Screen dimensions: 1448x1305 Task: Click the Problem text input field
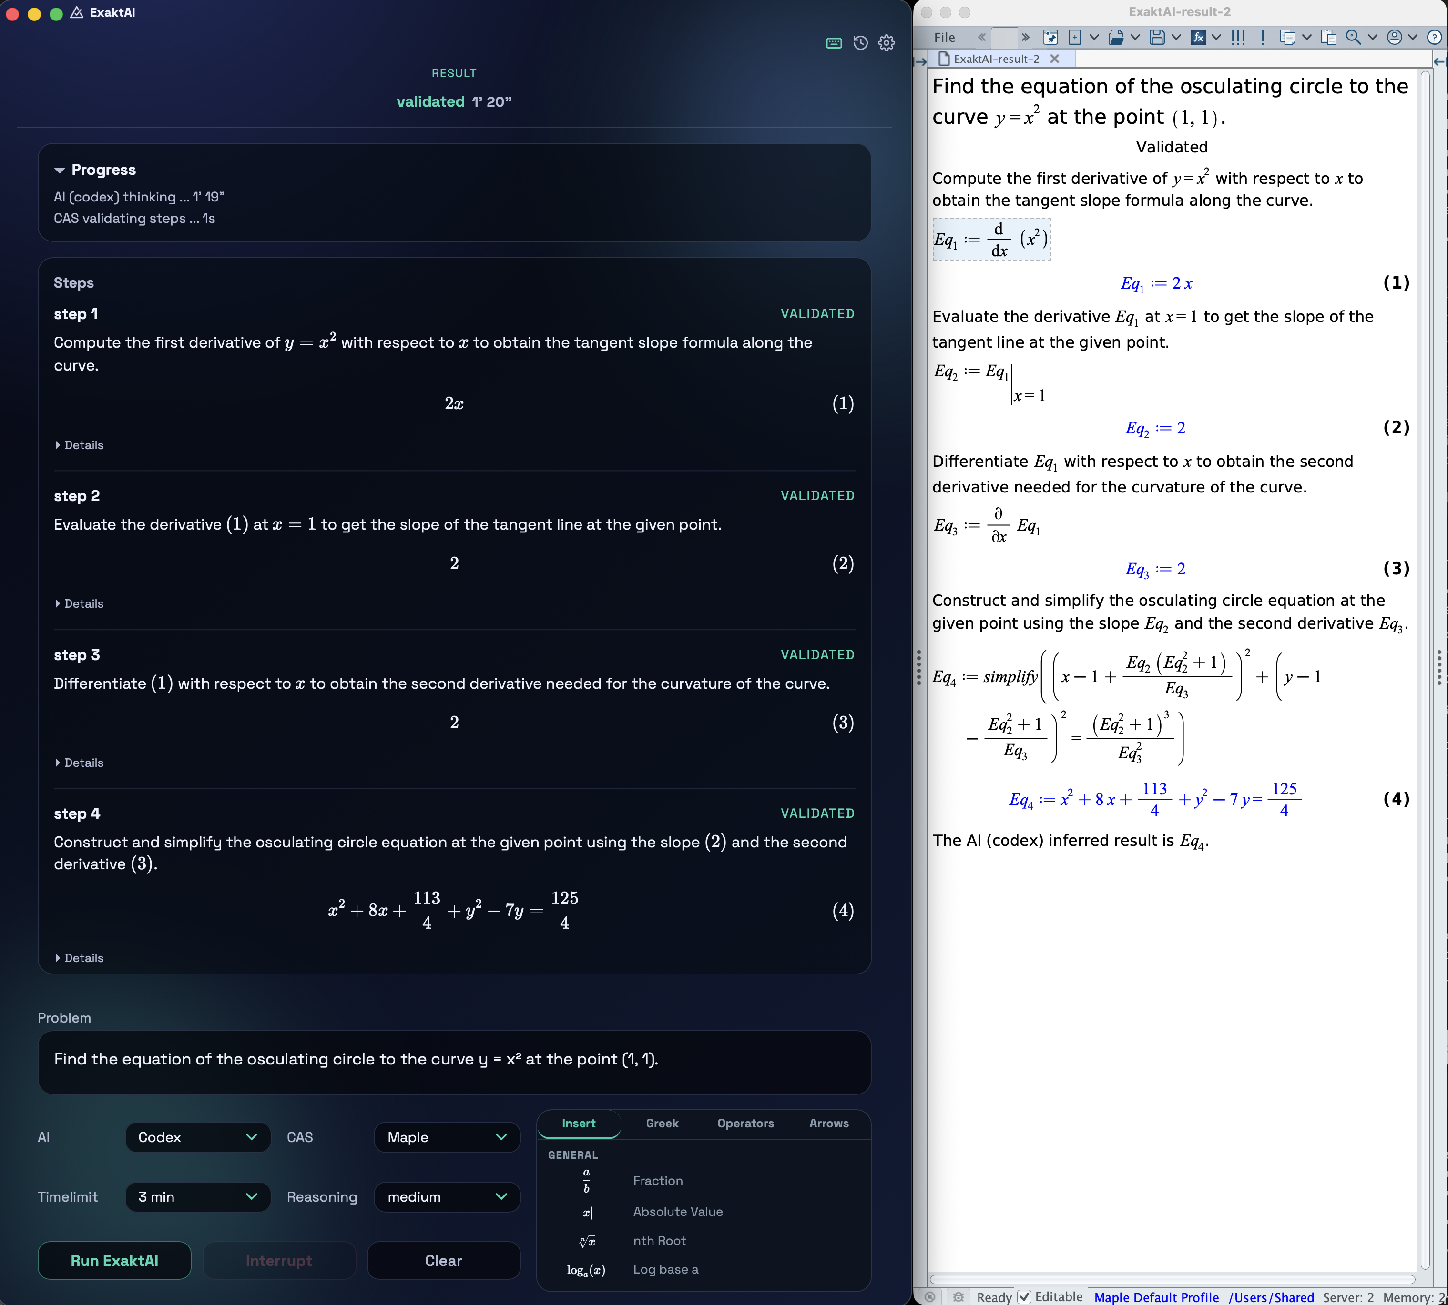454,1062
